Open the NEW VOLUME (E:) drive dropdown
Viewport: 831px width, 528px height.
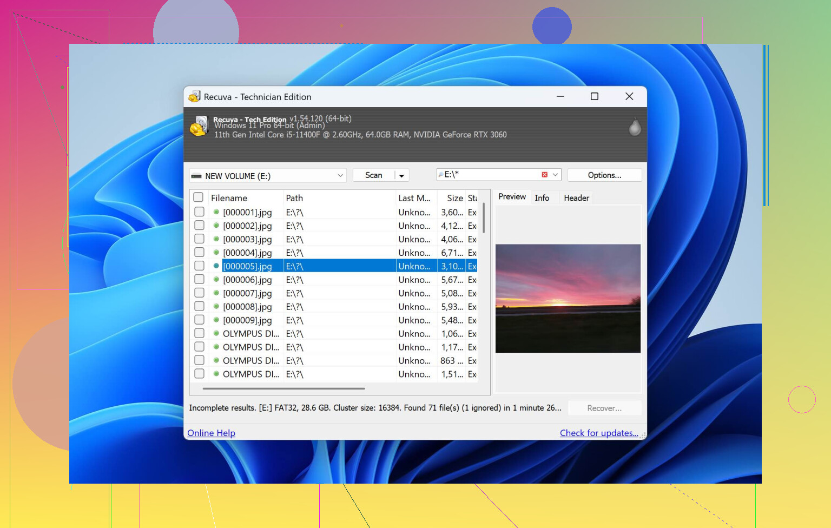[340, 176]
